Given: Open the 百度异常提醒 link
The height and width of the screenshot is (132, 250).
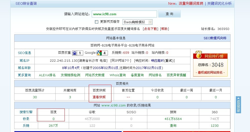Looking at the screenshot, I should click(176, 75).
